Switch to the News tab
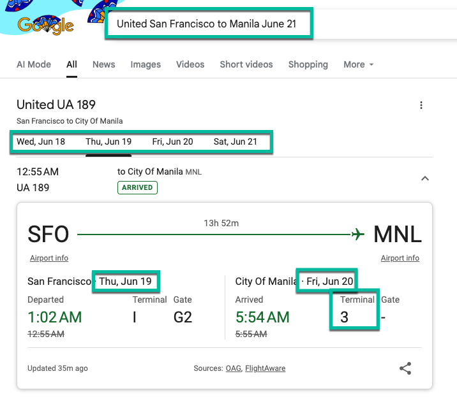 click(104, 64)
